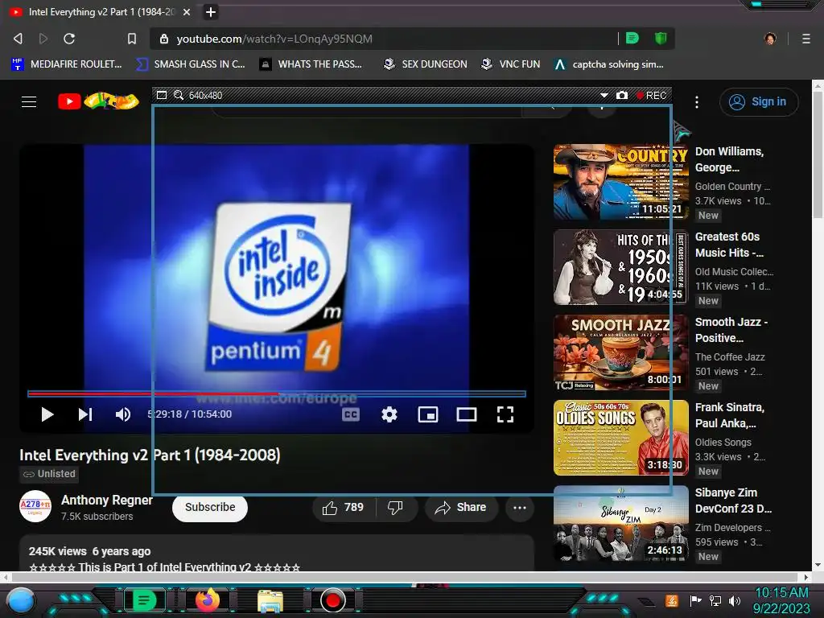
Task: Open the green chat extension icon in address bar
Action: [x=632, y=38]
